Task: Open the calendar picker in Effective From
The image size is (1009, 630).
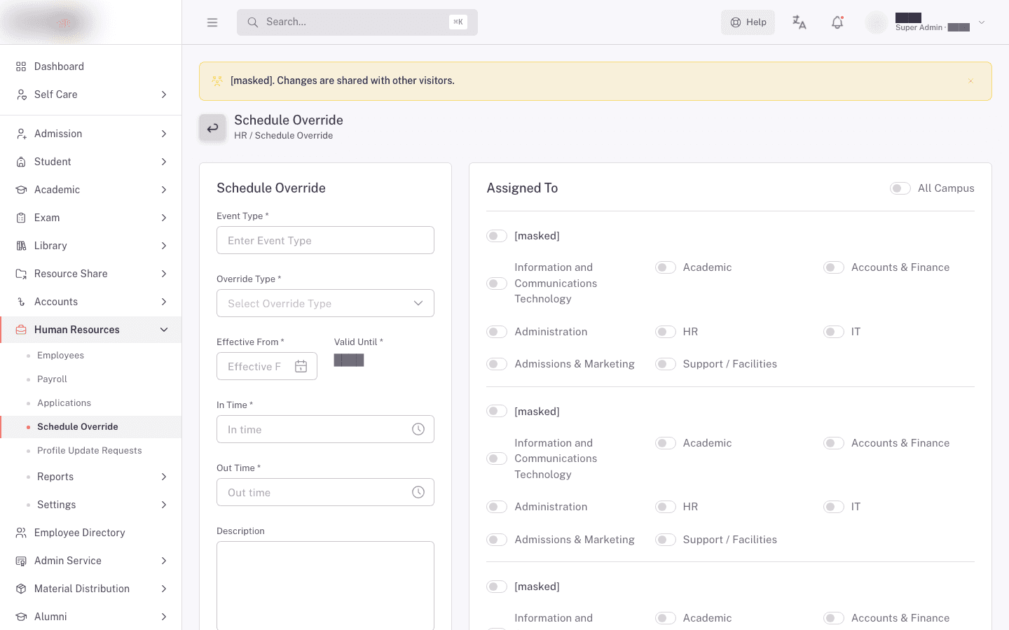Action: point(301,366)
